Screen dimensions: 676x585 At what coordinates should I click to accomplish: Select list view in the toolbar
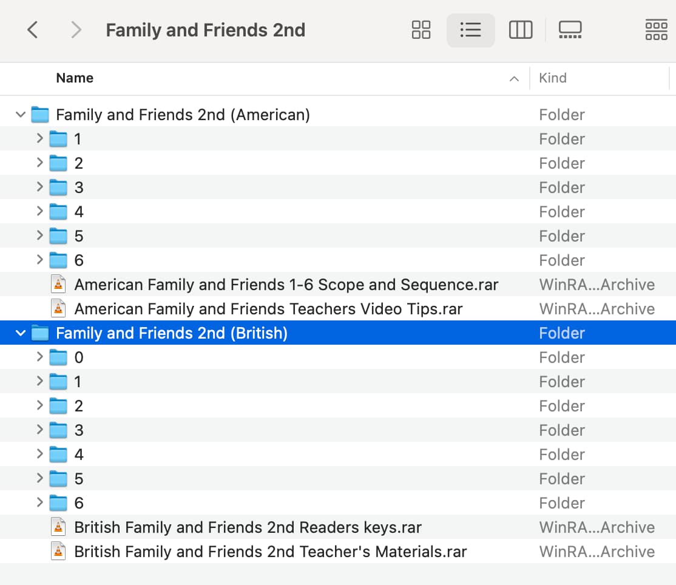pos(470,30)
